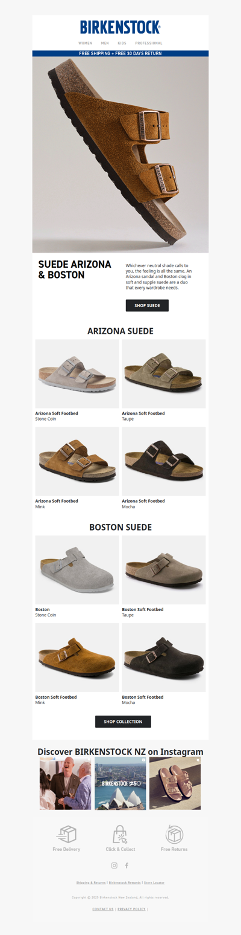Open the Men menu item
This screenshot has height=935, width=241.
(105, 44)
